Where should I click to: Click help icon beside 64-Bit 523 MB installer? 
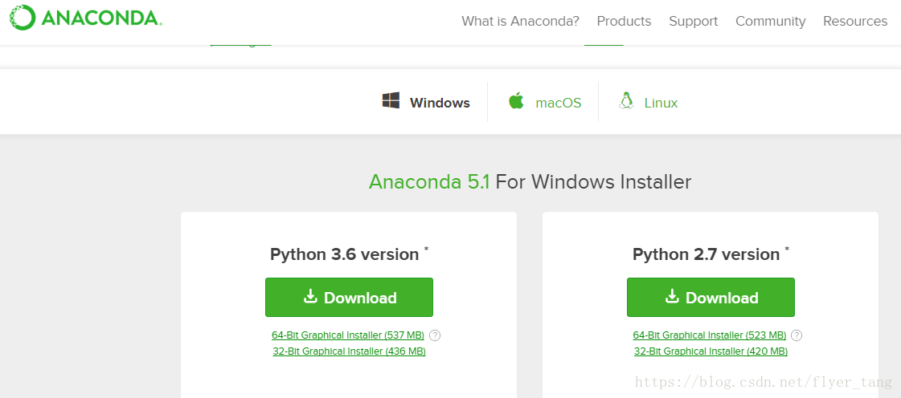click(797, 335)
